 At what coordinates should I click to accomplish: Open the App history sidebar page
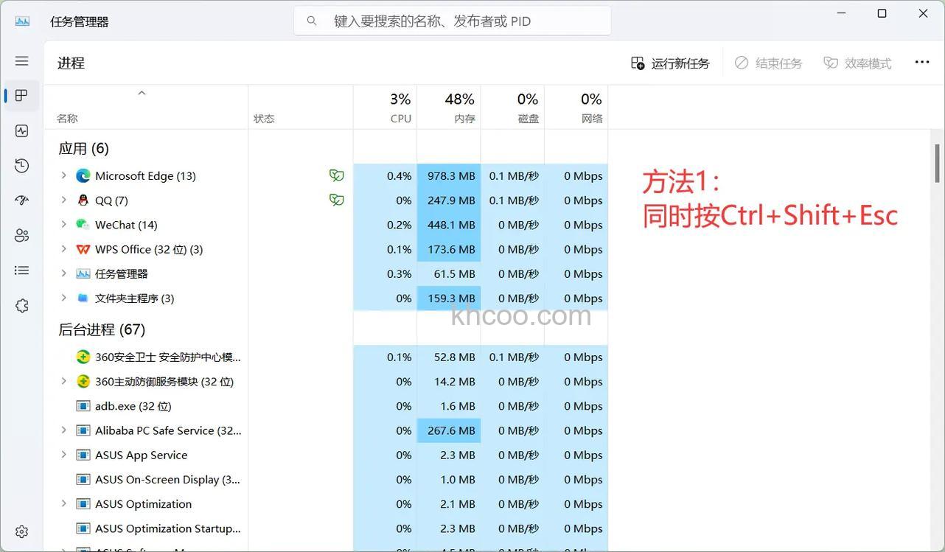[21, 165]
